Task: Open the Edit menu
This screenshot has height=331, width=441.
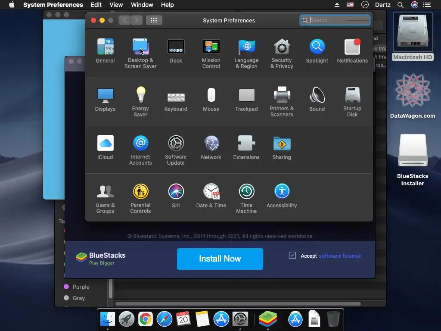Action: tap(96, 5)
